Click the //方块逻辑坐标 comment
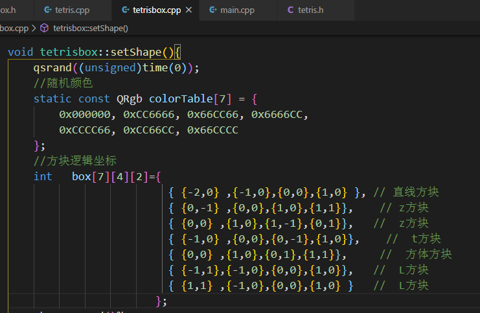Image resolution: width=480 pixels, height=313 pixels. click(75, 161)
